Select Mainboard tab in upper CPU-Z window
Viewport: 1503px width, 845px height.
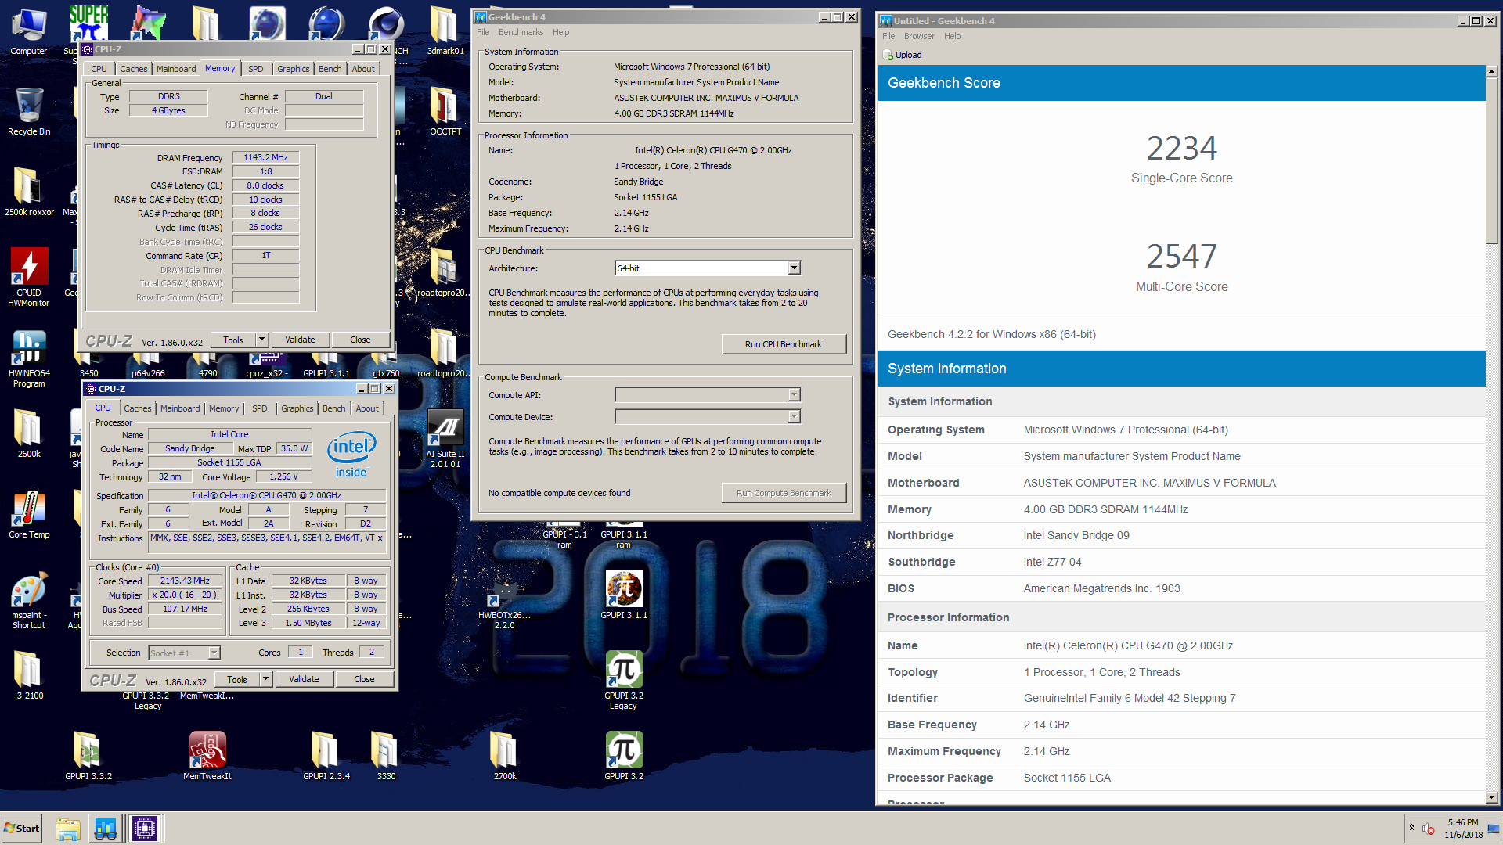pos(176,69)
